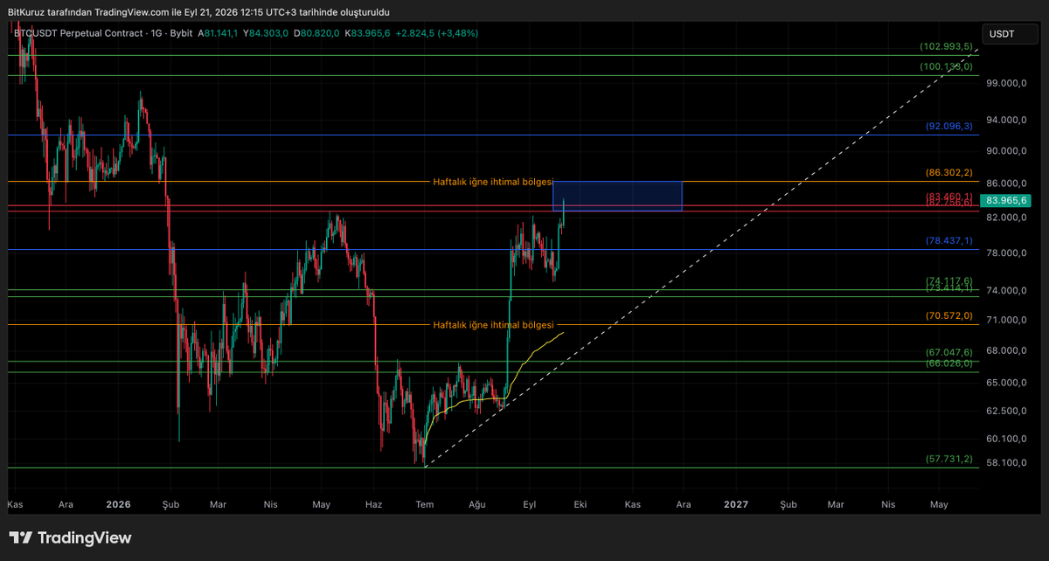Click 99.000,0 on the price axis
The image size is (1049, 561).
click(1004, 83)
